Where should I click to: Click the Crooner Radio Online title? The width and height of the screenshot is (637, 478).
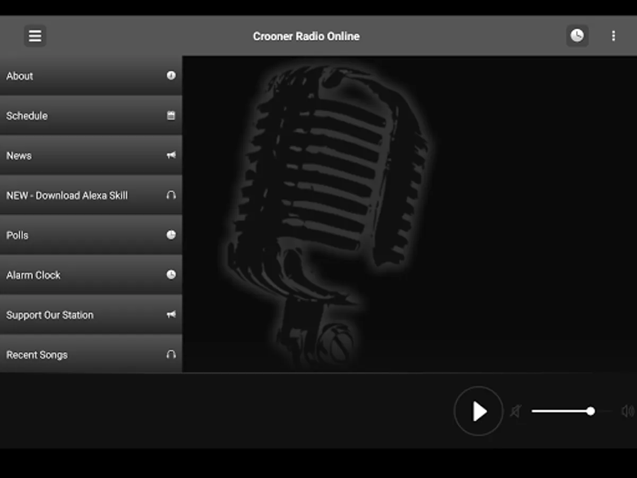pos(306,36)
